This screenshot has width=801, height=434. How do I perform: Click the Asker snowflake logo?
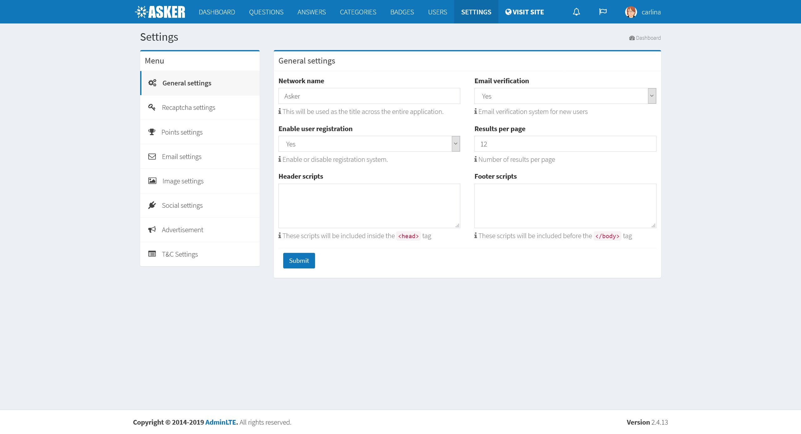pyautogui.click(x=141, y=12)
